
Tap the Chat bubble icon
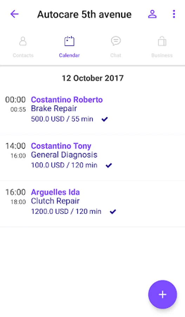pos(116,41)
